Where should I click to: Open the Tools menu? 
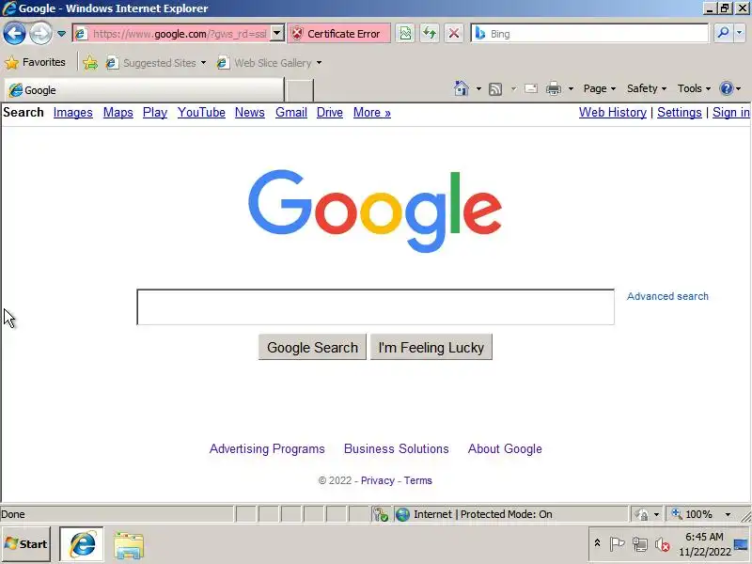694,88
